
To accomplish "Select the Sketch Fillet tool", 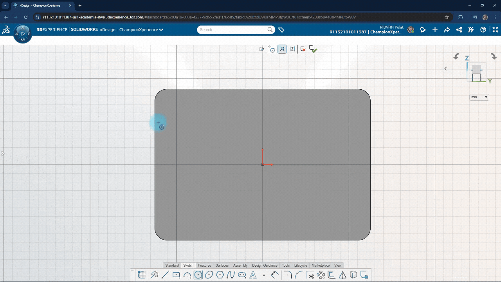I will click(x=288, y=275).
